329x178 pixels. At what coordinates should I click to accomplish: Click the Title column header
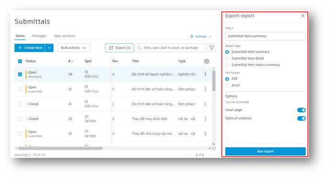pyautogui.click(x=136, y=61)
